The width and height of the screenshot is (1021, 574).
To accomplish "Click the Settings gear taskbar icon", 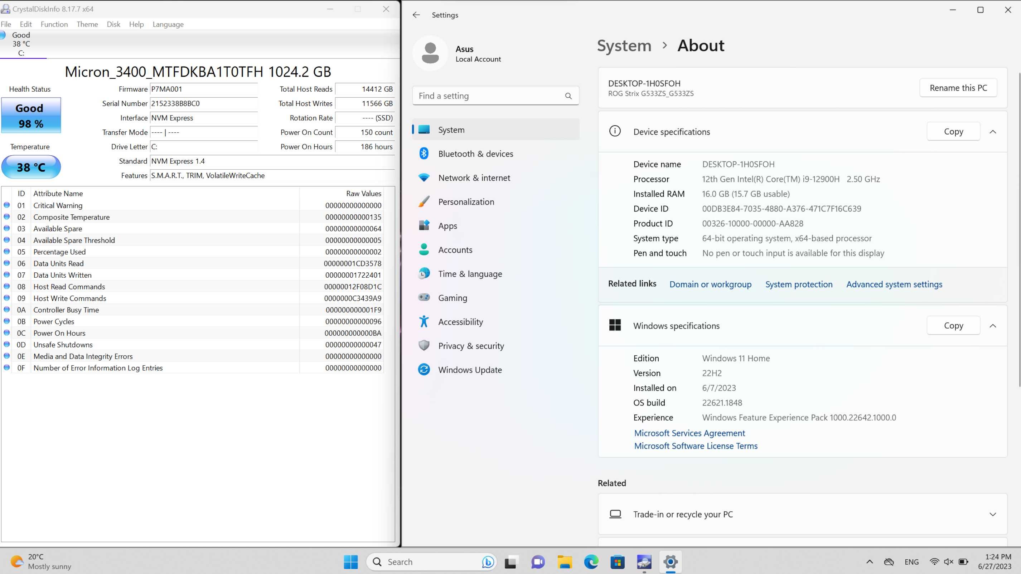I will coord(671,562).
